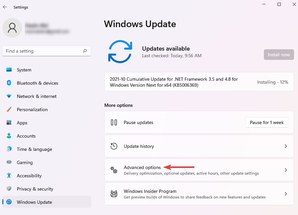This screenshot has width=298, height=215.
Task: Click the Windows Update page title
Action: coord(140,24)
